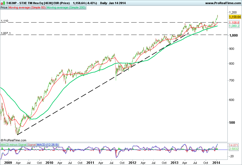Click the 1,200 price axis label

pos(233,12)
